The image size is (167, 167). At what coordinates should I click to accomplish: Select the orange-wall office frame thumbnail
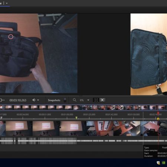coord(100,128)
